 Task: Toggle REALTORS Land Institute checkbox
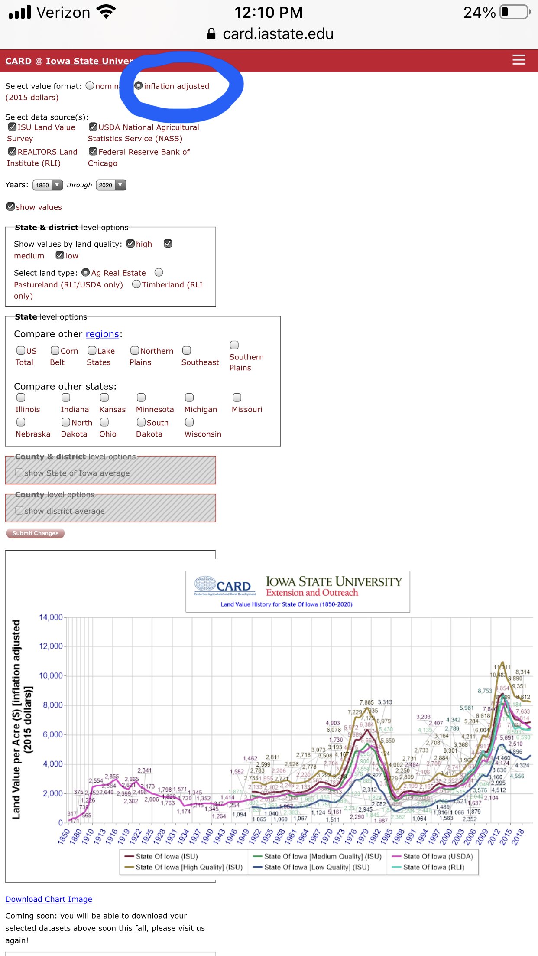coord(12,151)
